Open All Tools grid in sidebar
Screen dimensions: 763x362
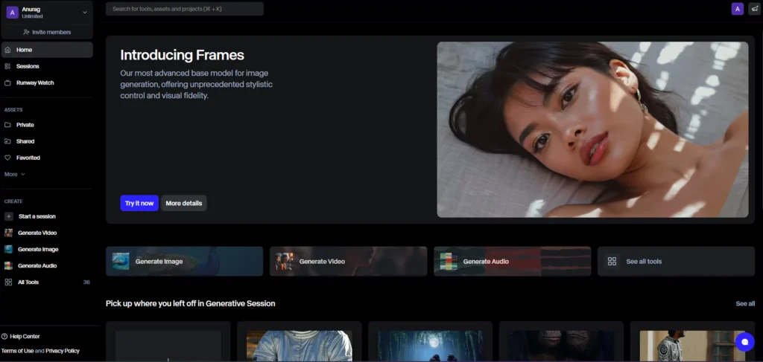click(28, 282)
